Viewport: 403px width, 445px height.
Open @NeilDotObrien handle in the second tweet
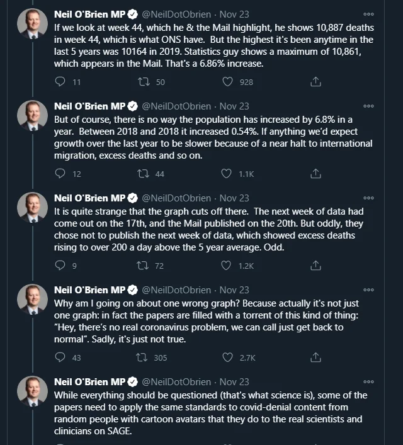(176, 106)
